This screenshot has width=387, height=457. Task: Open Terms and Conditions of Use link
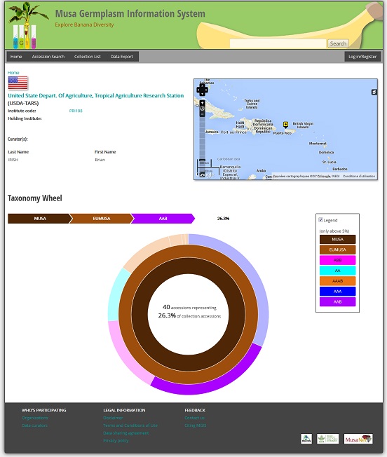click(130, 425)
